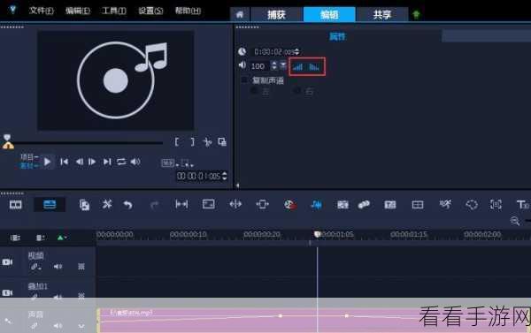This screenshot has height=333, width=531.
Task: Switch to the 捕获 (Capture) tab
Action: click(x=276, y=14)
